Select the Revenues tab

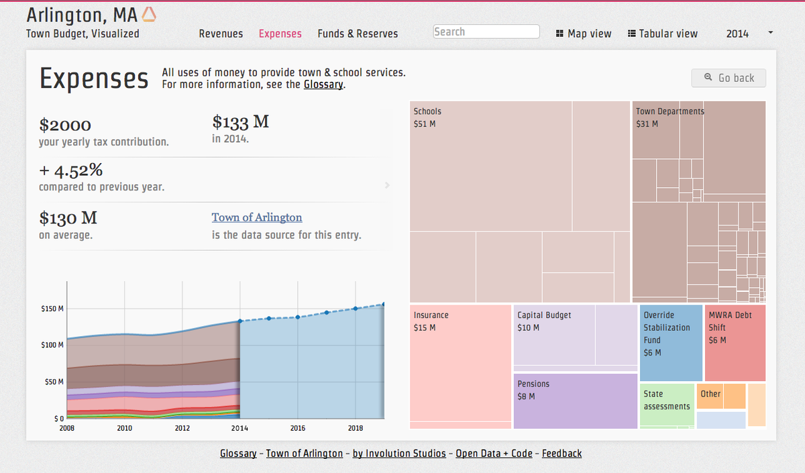[x=221, y=33]
